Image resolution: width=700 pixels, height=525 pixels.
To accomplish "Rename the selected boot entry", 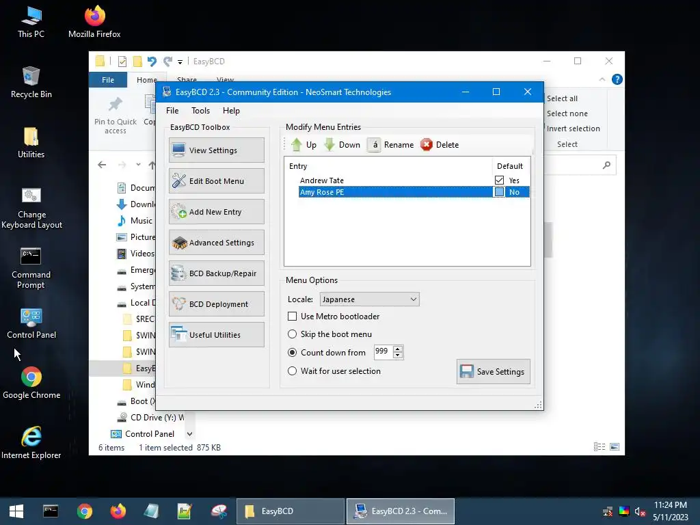I will point(390,145).
